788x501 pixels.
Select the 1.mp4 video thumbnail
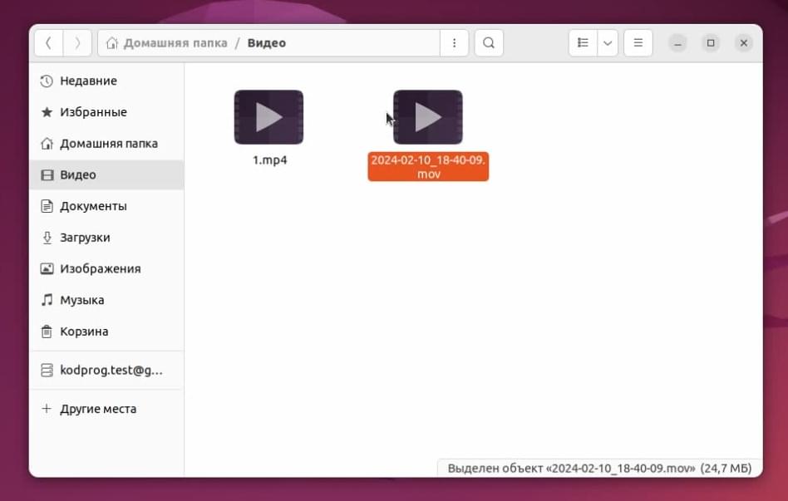pyautogui.click(x=268, y=117)
